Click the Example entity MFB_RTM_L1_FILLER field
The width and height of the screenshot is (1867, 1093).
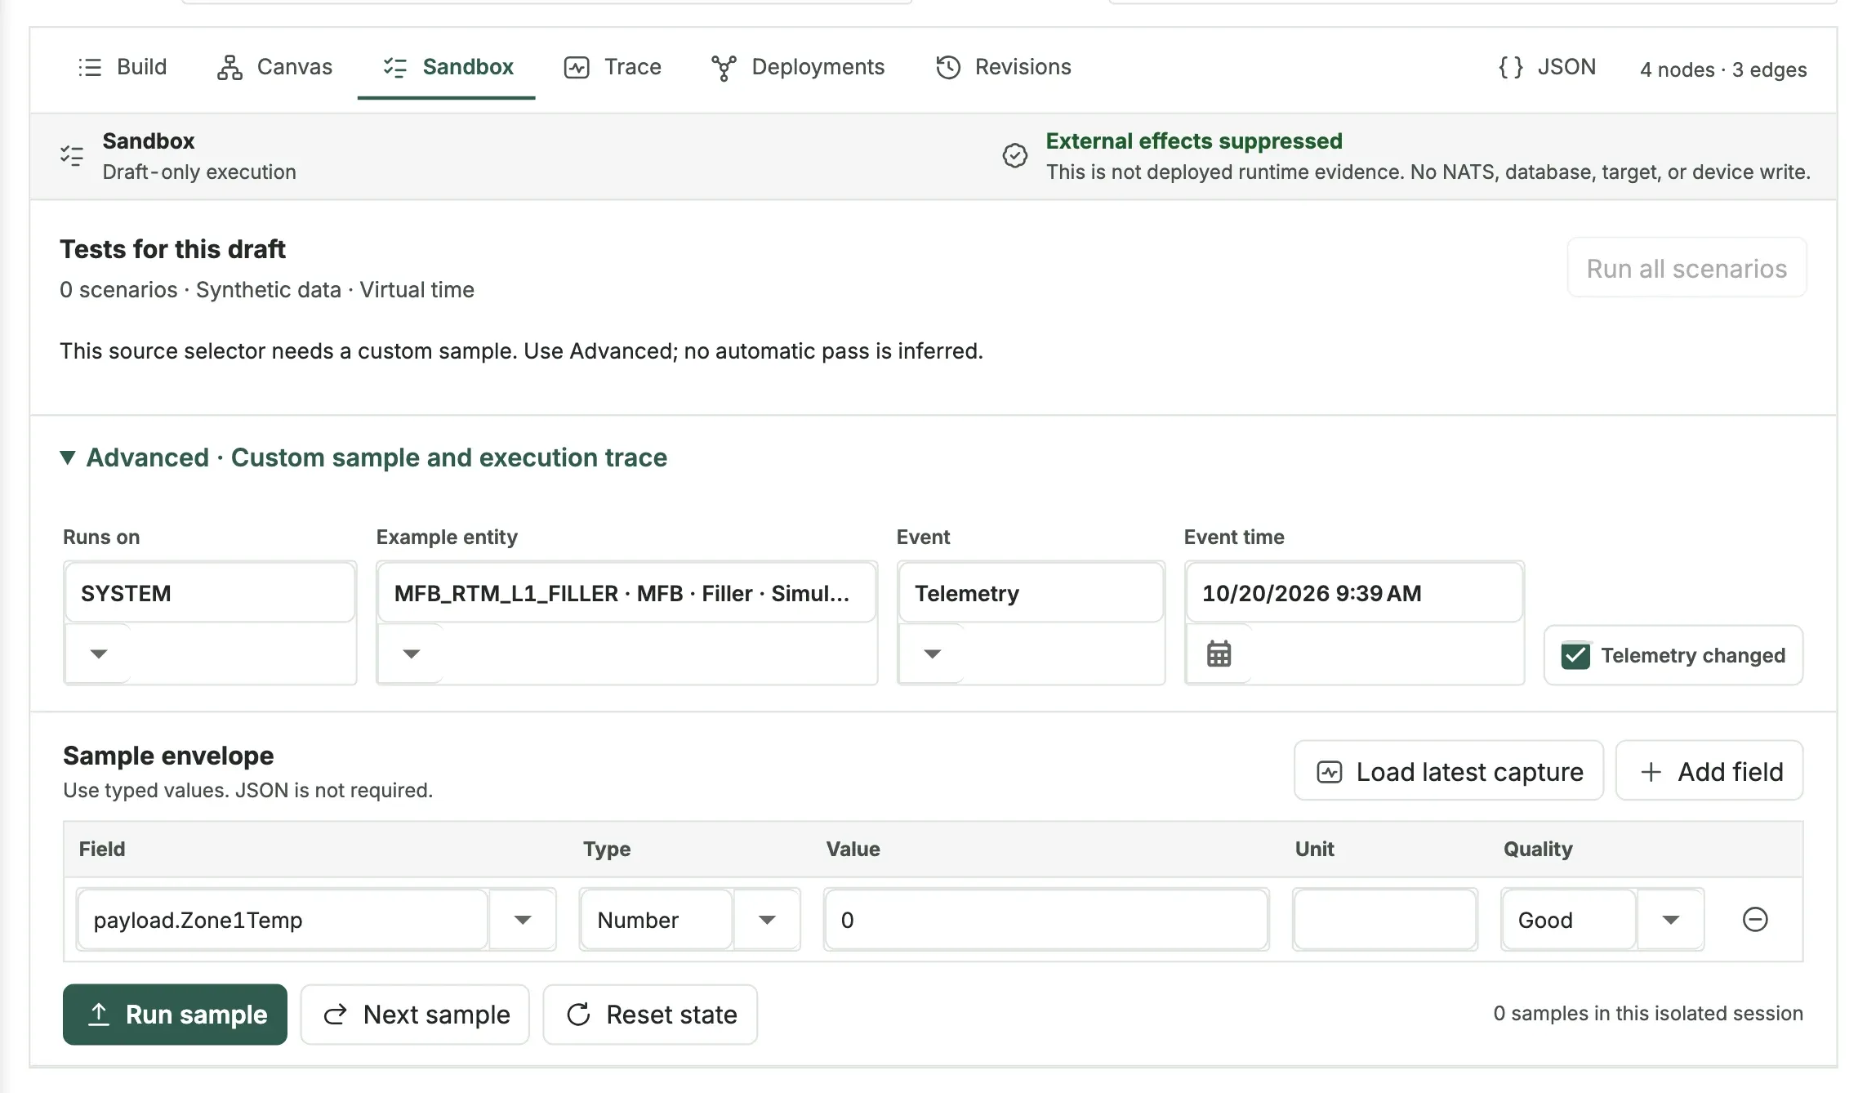click(626, 593)
